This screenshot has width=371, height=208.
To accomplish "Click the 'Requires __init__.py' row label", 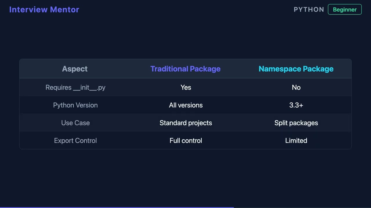I will tap(75, 88).
